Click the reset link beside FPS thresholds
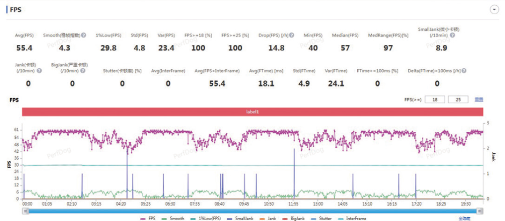505x221 pixels. pyautogui.click(x=479, y=100)
